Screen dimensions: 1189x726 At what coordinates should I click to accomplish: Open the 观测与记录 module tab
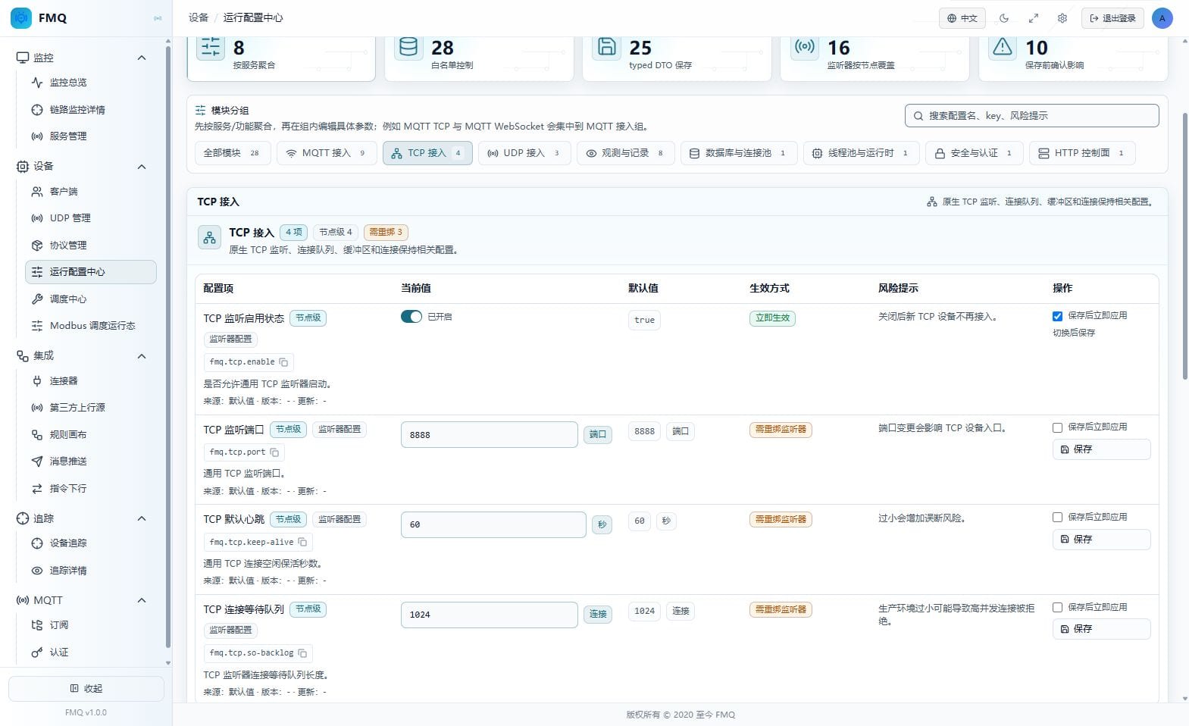(625, 153)
